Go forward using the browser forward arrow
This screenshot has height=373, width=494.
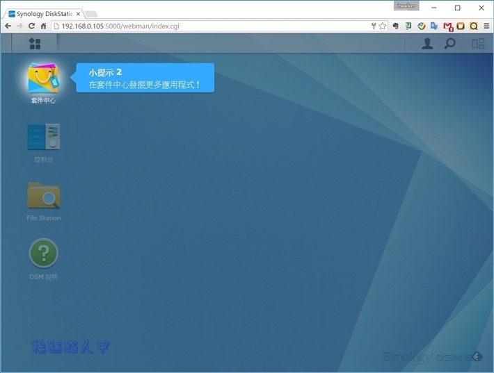pos(20,26)
